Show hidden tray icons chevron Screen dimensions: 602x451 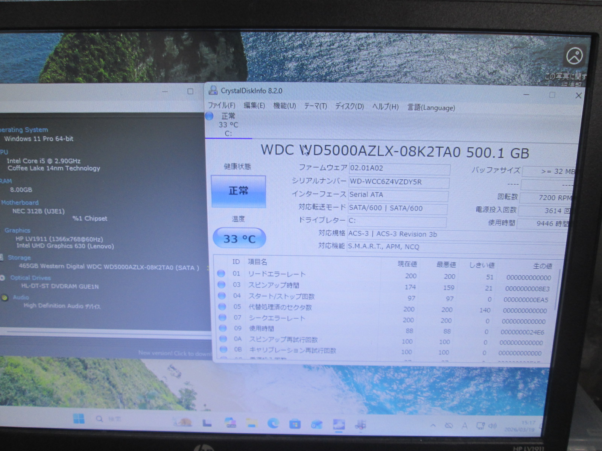pos(433,425)
